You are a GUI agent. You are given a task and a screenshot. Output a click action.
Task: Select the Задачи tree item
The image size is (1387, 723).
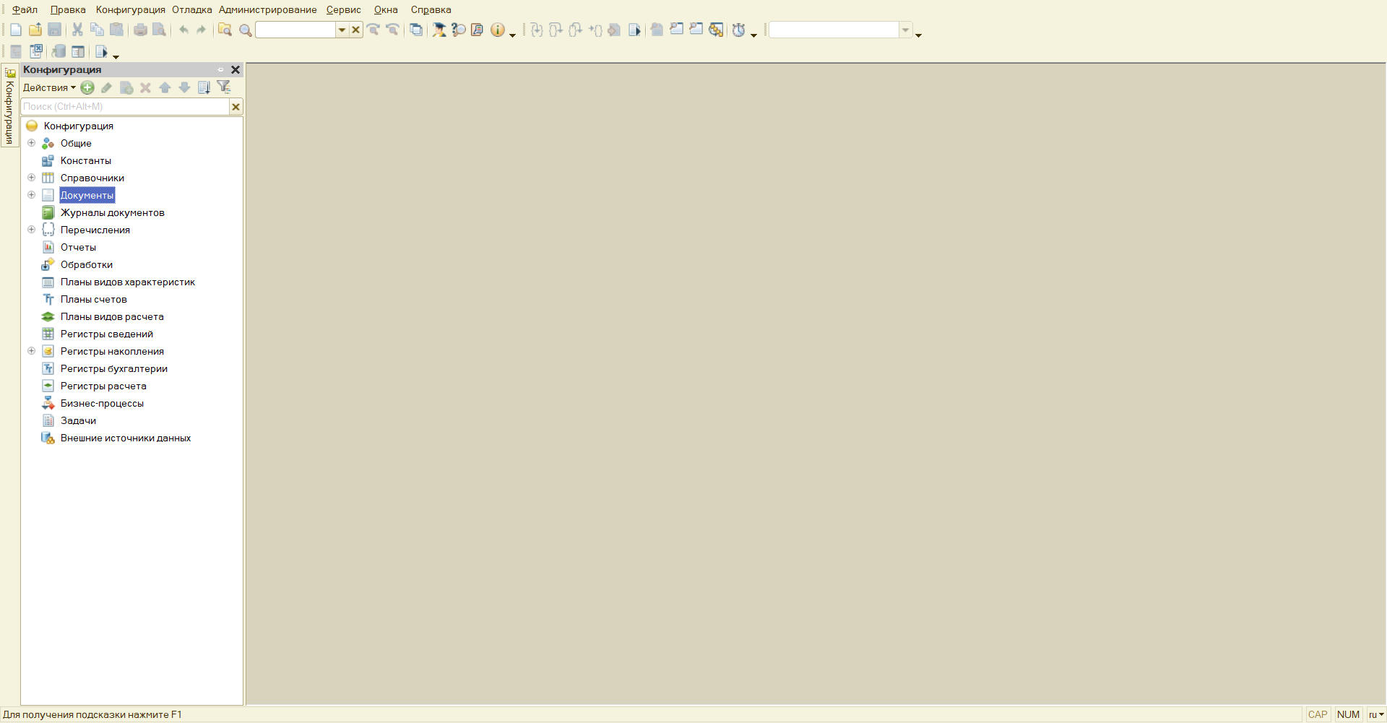[78, 420]
